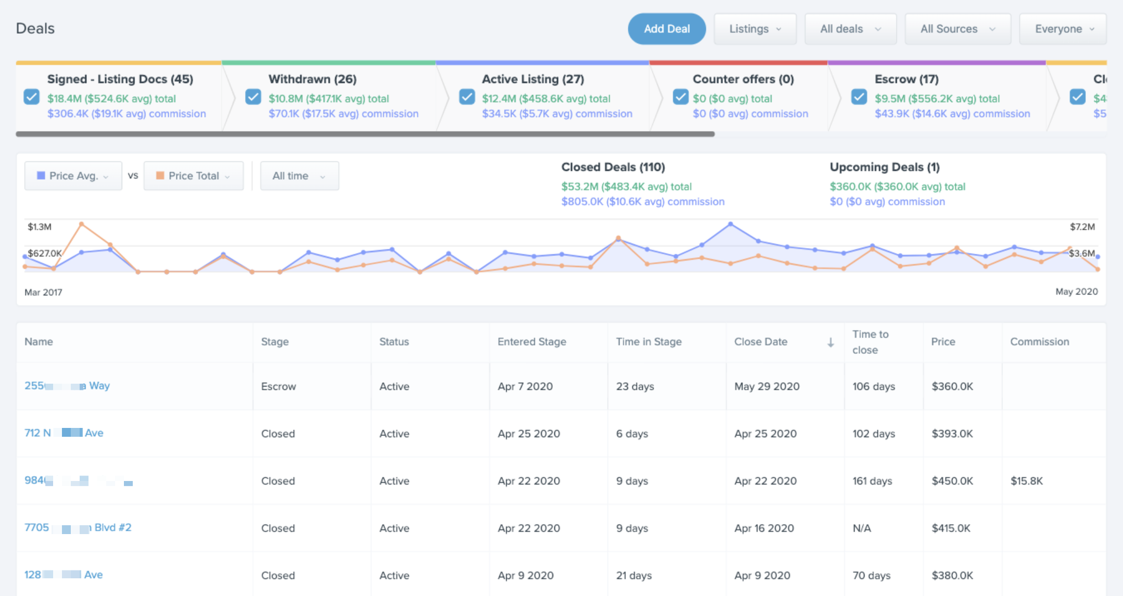Toggle the Escrow stage checkbox
The width and height of the screenshot is (1123, 596).
[859, 97]
